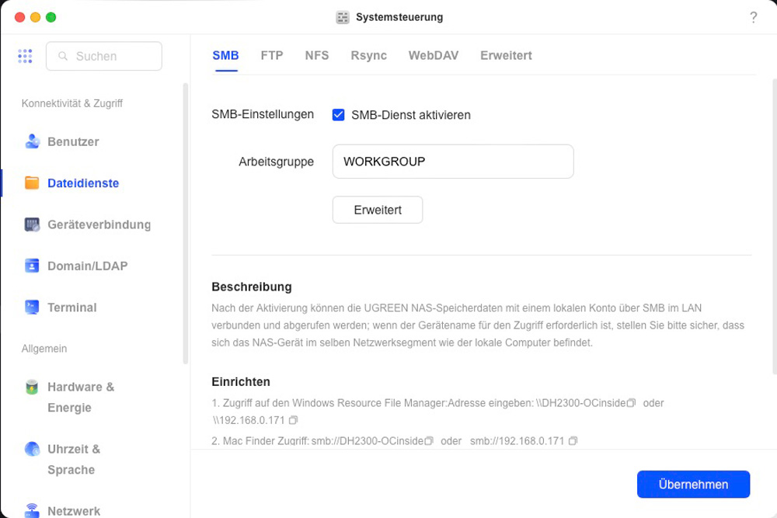Open the Netzwerk sidebar icon

pyautogui.click(x=32, y=510)
